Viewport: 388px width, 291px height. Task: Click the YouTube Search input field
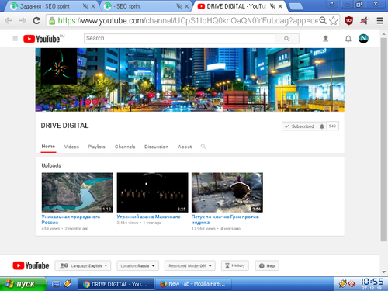(x=179, y=39)
